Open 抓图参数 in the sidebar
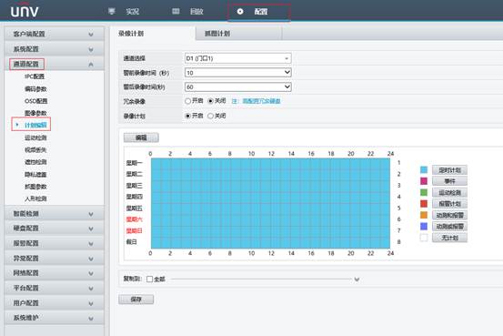 [x=35, y=187]
